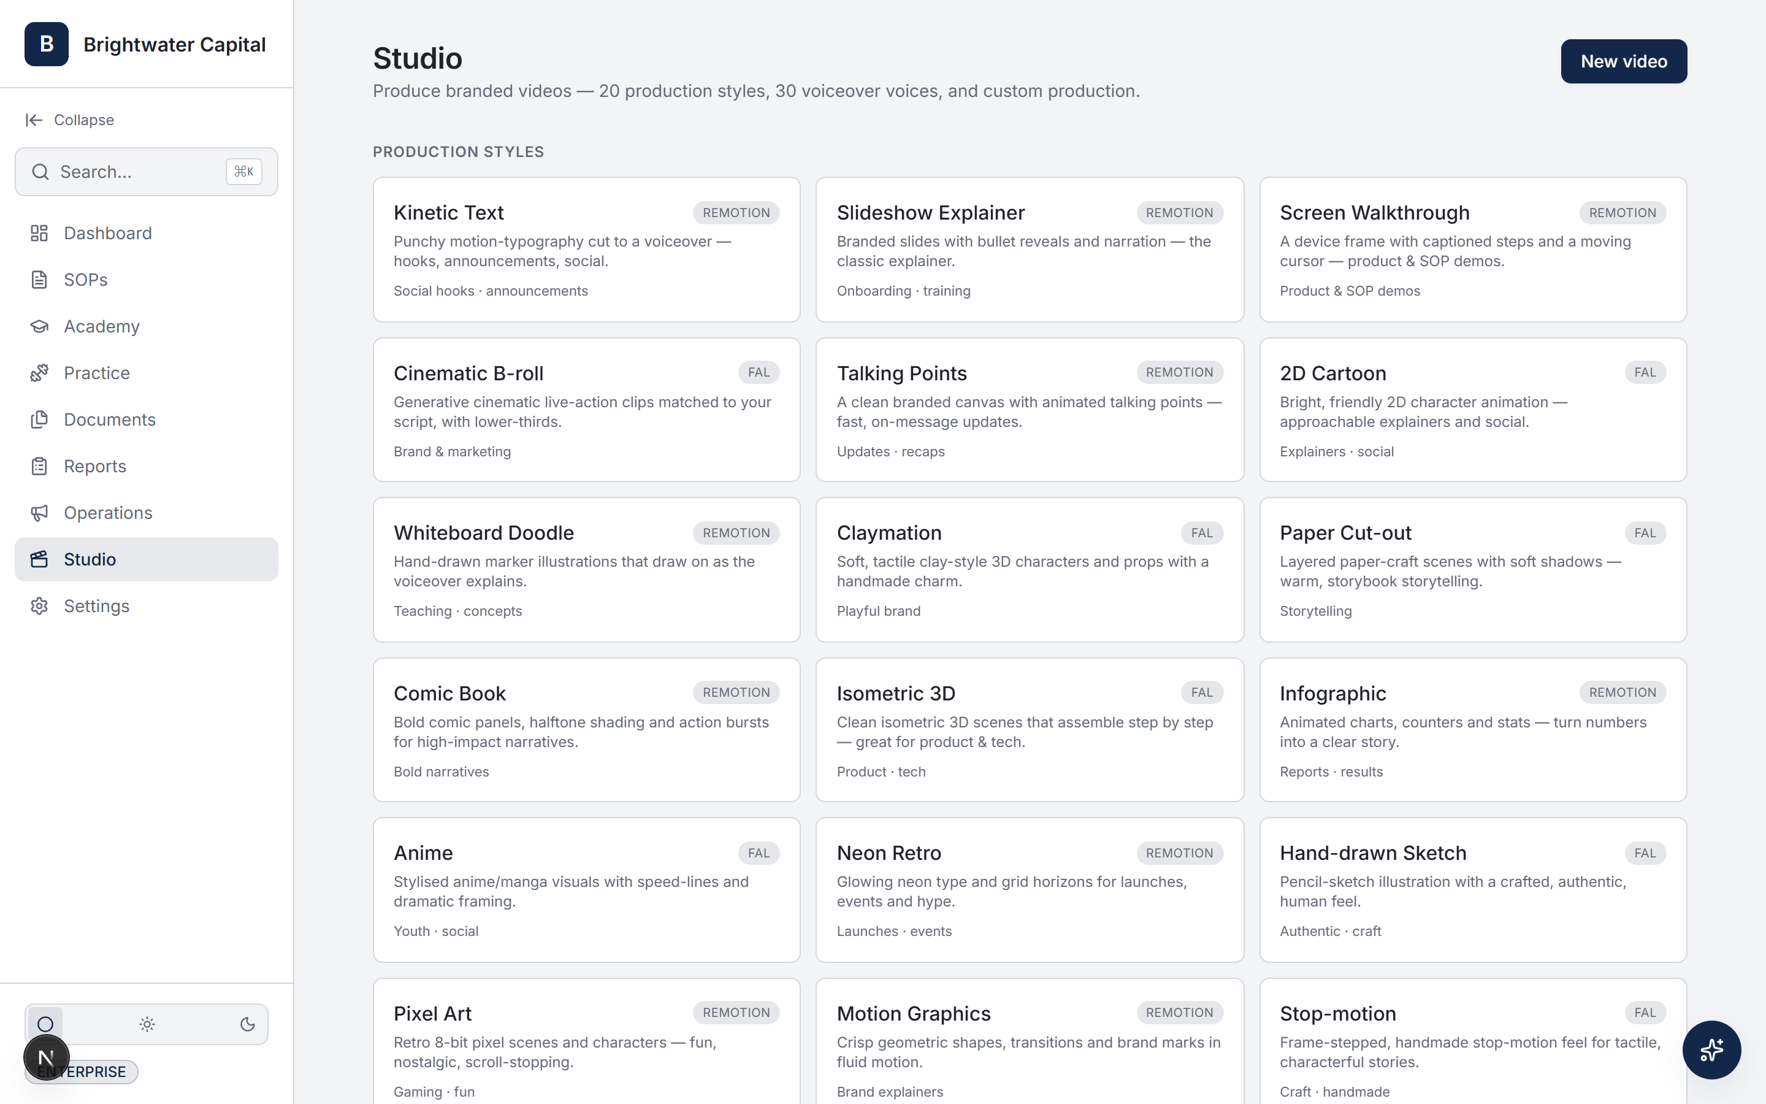Screen dimensions: 1766x1104
Task: Focus the Search input field
Action: pyautogui.click(x=146, y=172)
